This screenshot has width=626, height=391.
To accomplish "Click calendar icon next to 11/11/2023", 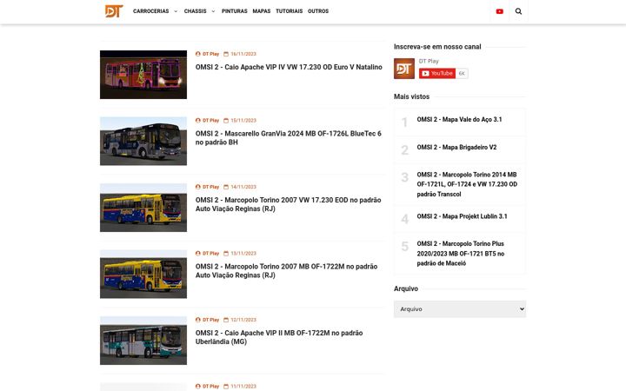I will click(x=226, y=386).
